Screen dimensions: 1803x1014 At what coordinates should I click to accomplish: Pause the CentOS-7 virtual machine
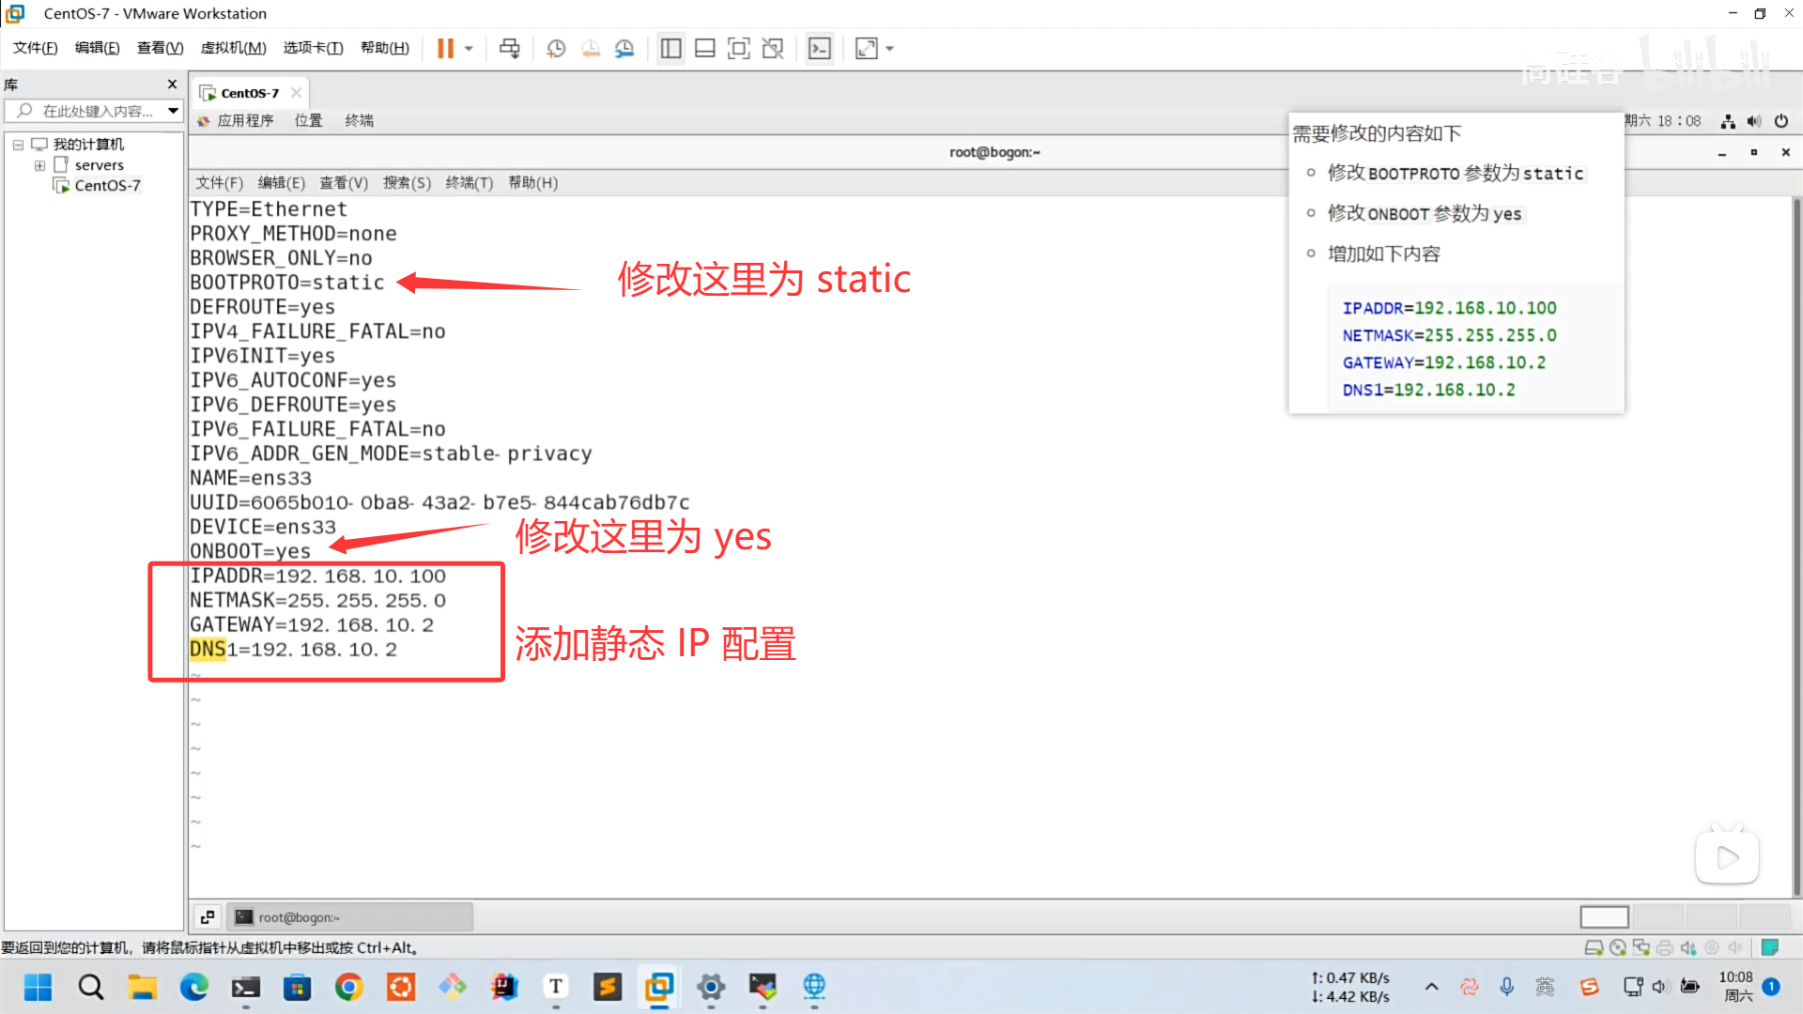pyautogui.click(x=445, y=48)
